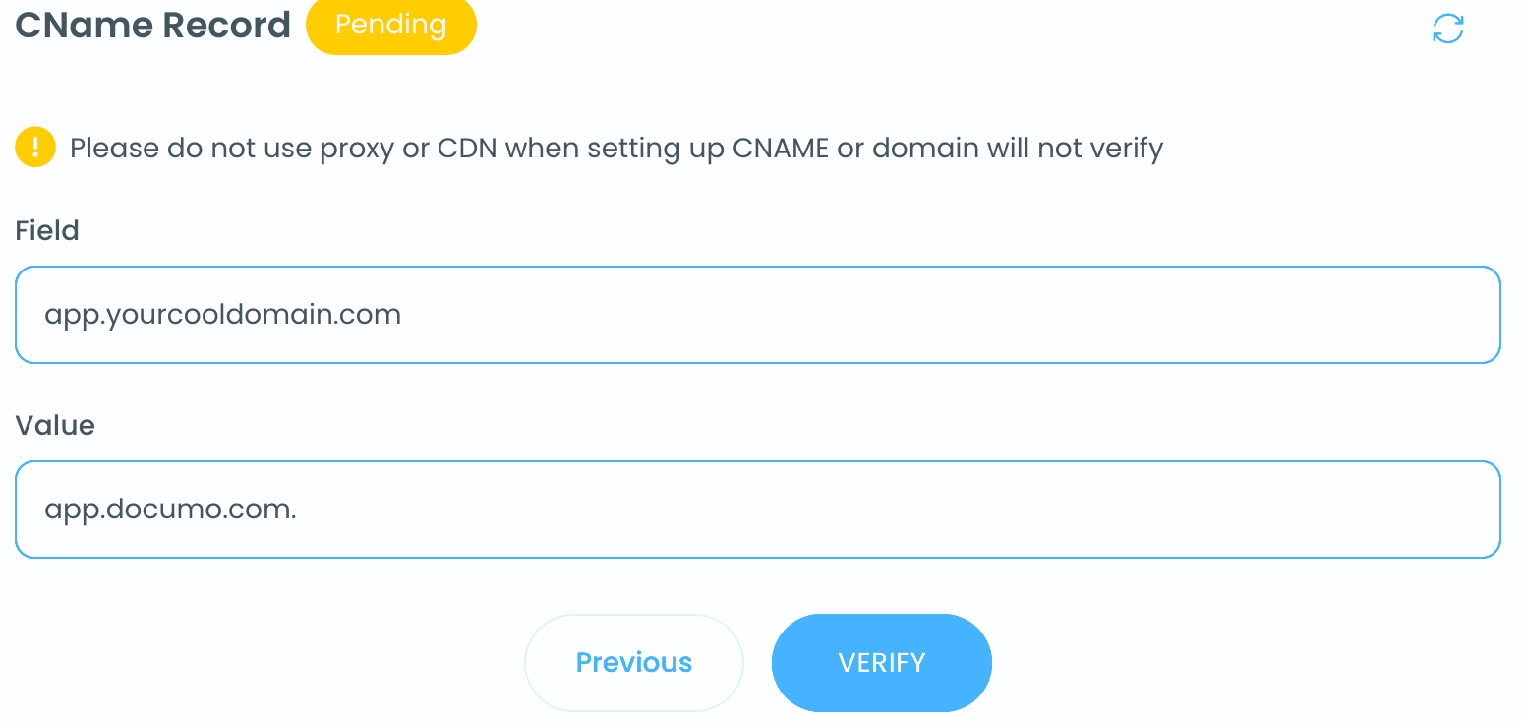Click the app.documo.com. text

[170, 510]
